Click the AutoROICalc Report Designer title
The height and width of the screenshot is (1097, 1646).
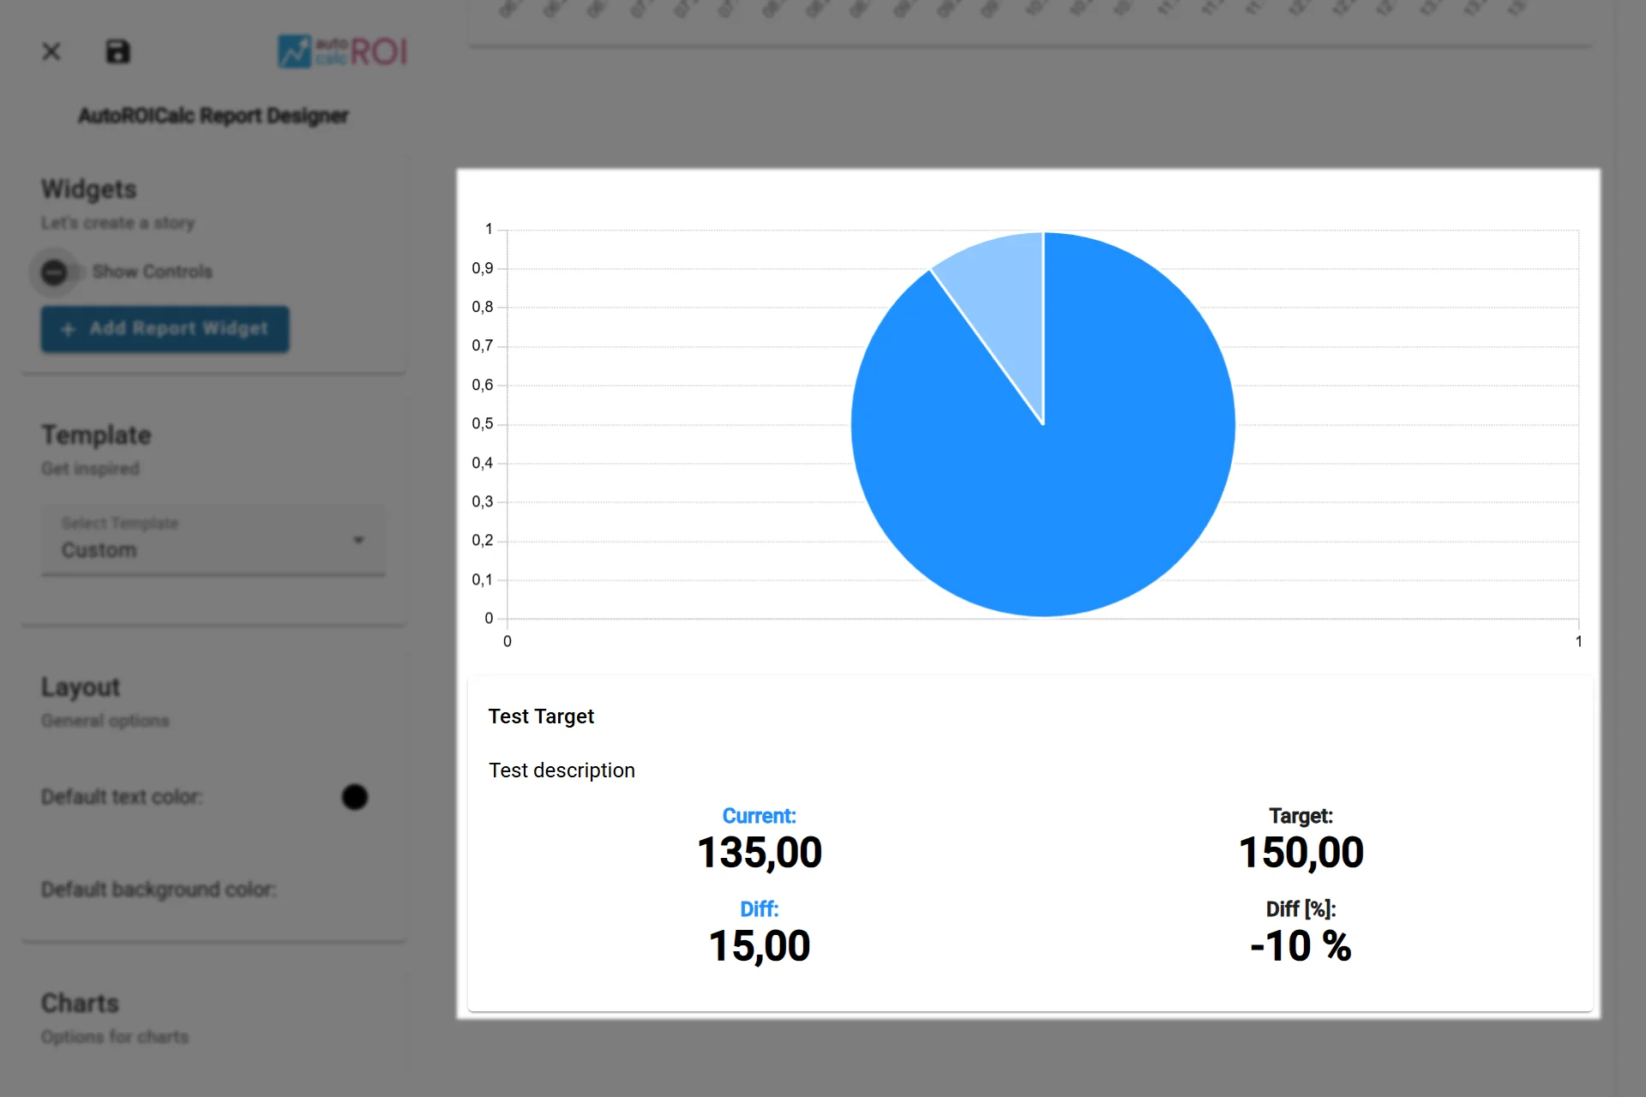point(213,116)
